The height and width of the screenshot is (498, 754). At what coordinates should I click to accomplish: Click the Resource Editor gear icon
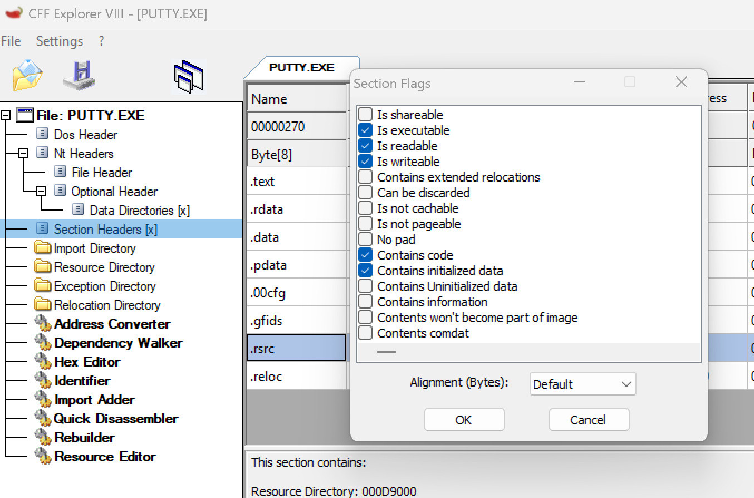(x=43, y=456)
